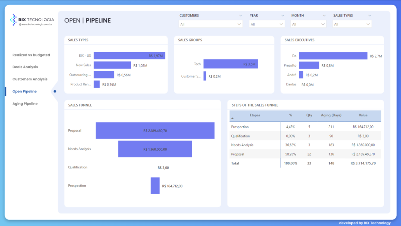The height and width of the screenshot is (226, 401).
Task: Open the Customers Analysis page
Action: (30, 79)
